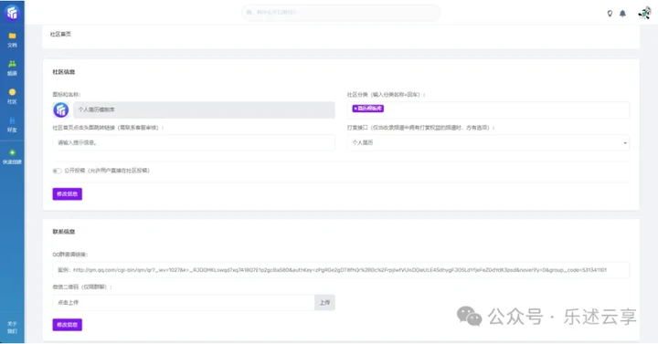Screen dimensions: 658x344
Task: Click the app logo in the sidebar
Action: pyautogui.click(x=12, y=12)
